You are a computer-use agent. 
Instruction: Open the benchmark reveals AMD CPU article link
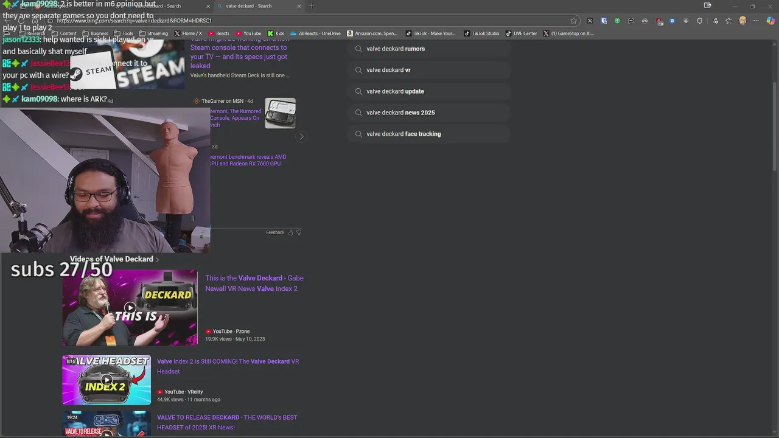[248, 160]
